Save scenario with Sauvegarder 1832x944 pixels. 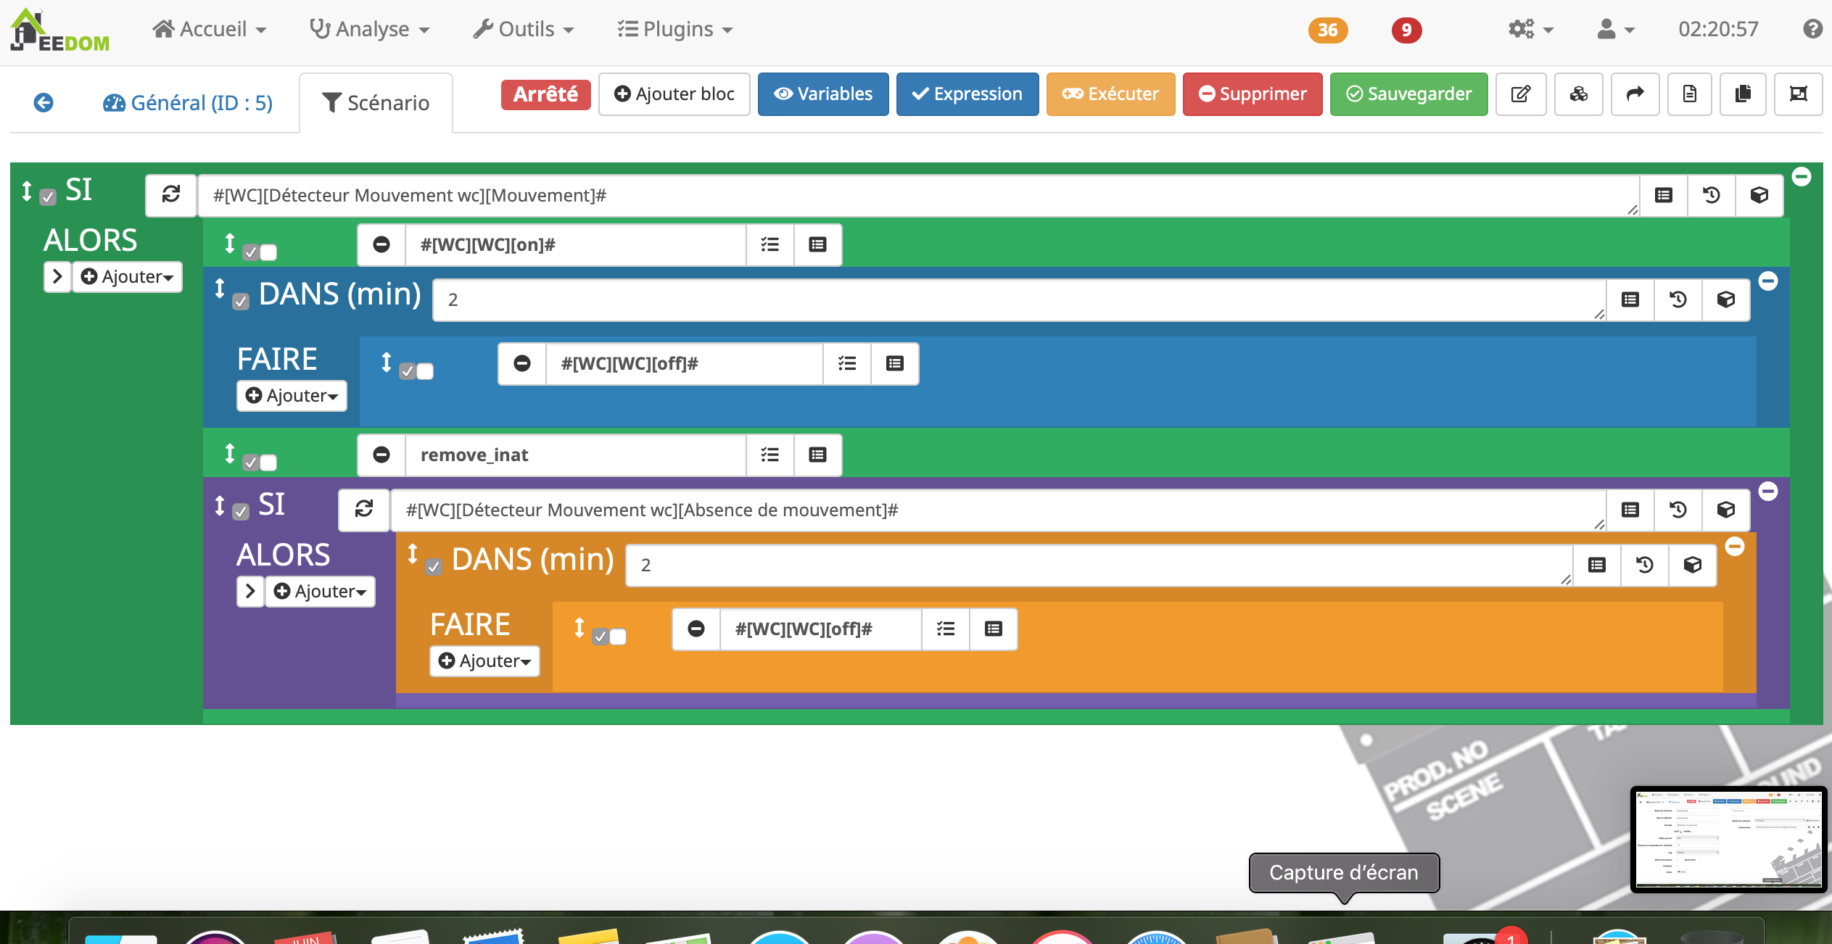click(1408, 94)
